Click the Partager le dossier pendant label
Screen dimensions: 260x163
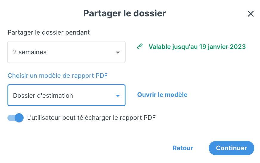click(49, 32)
